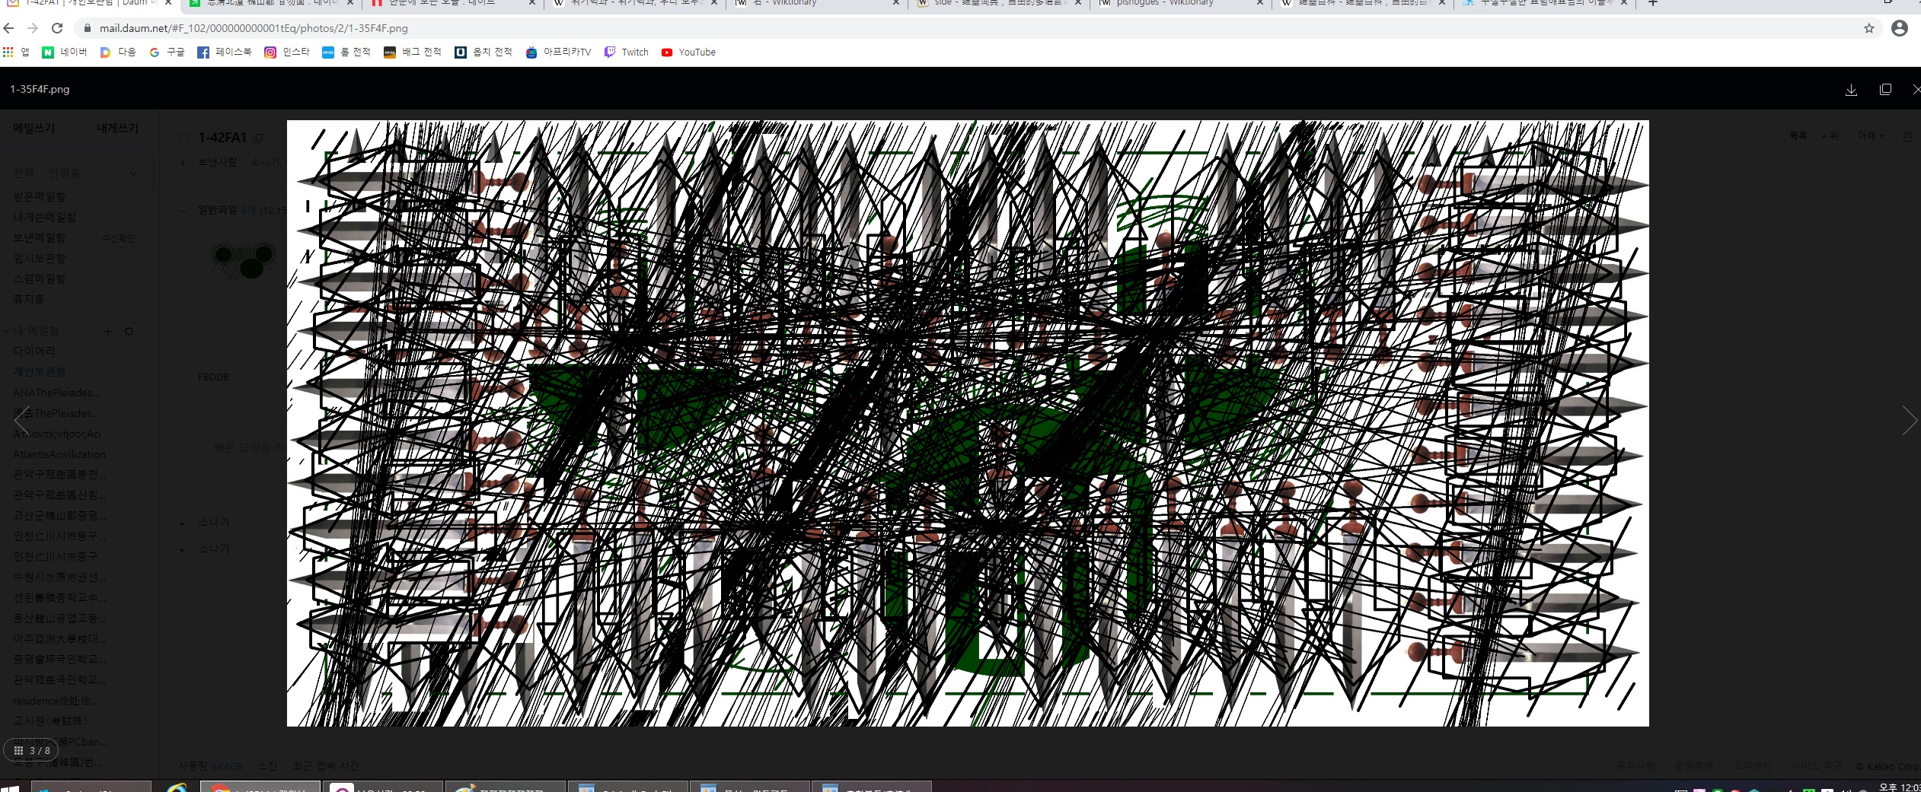Bookmark this page with the star icon
The width and height of the screenshot is (1921, 792).
[x=1869, y=28]
